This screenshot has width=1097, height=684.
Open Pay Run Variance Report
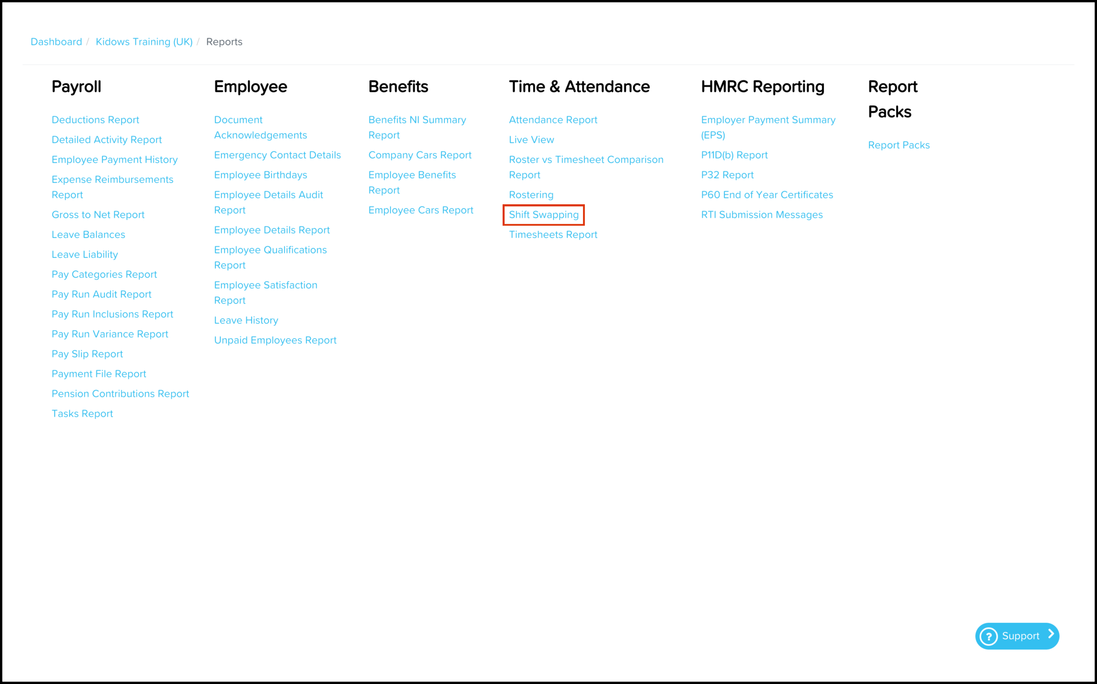pos(110,334)
